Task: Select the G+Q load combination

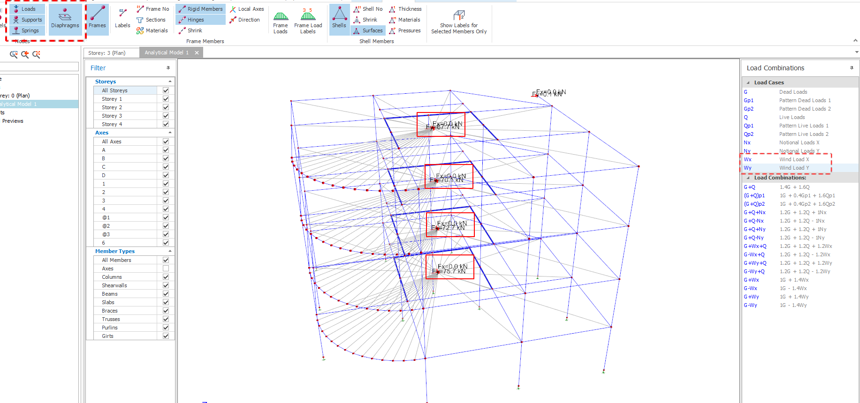Action: pyautogui.click(x=750, y=187)
